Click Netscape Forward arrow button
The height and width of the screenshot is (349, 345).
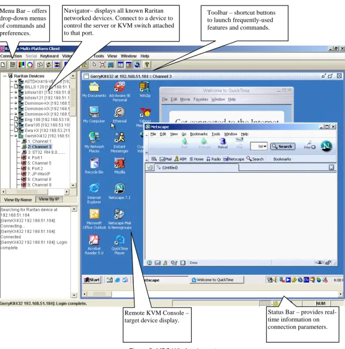[x=204, y=143]
